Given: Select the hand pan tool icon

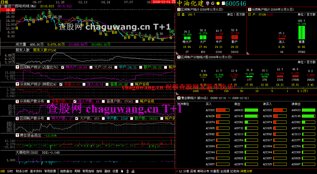Looking at the screenshot, I should click(x=122, y=171).
